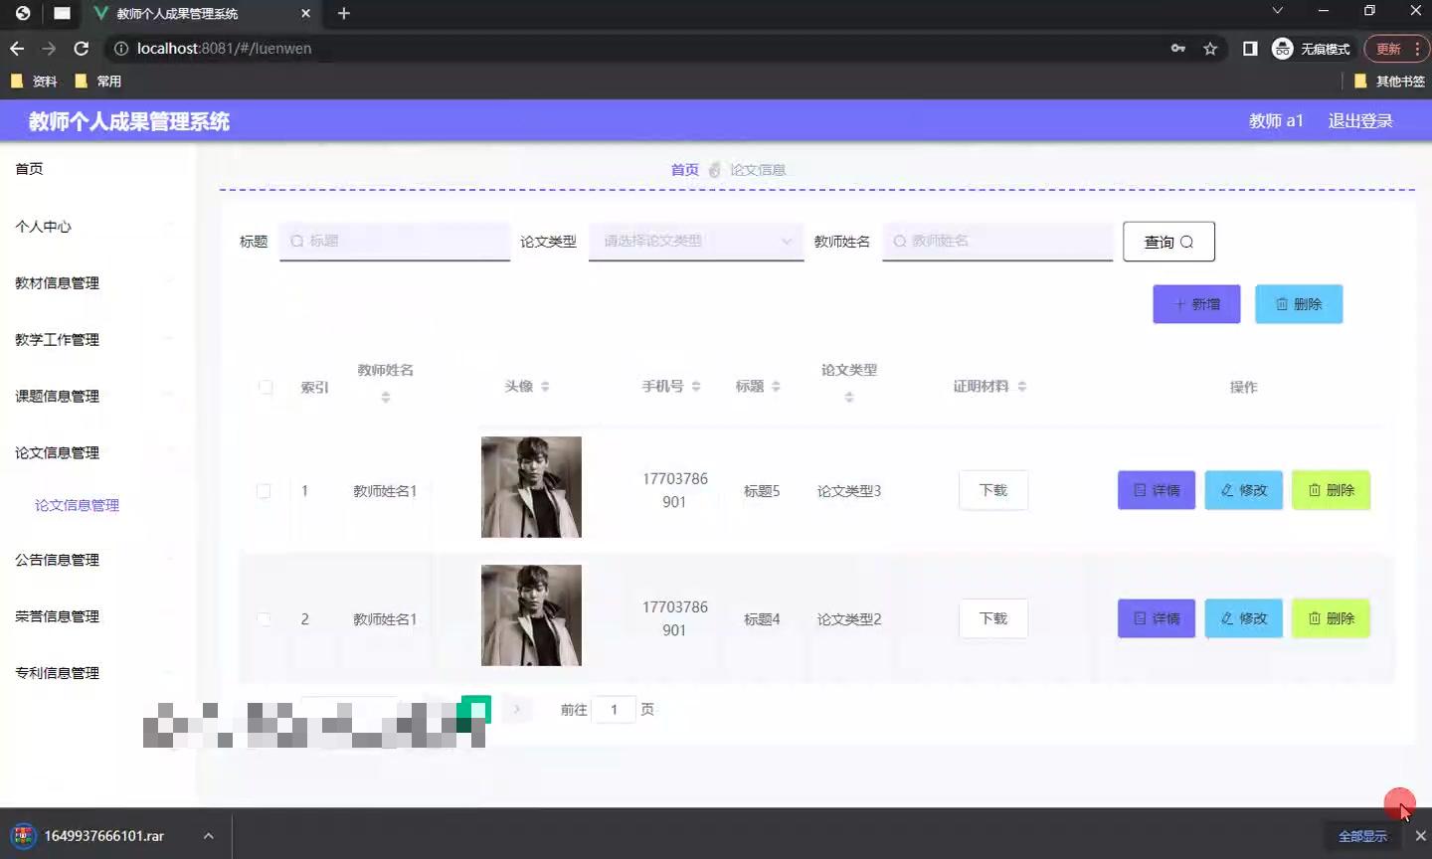The width and height of the screenshot is (1432, 859).
Task: Click the 教师 a1 user label
Action: (x=1276, y=121)
